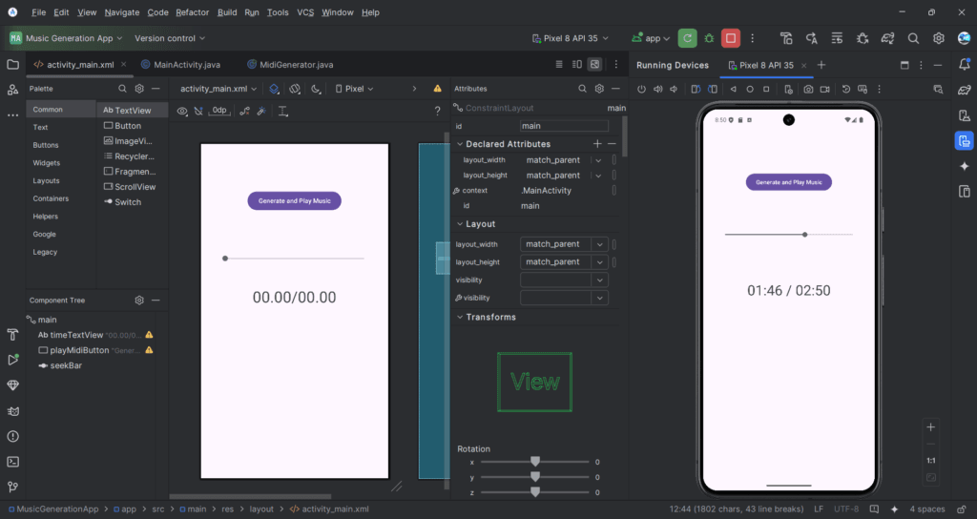Viewport: 977px width, 519px height.
Task: Open the Problems tool window icon
Action: [12, 436]
